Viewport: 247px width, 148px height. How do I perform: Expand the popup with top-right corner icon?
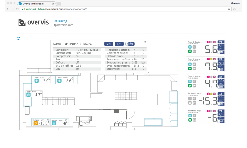144,42
